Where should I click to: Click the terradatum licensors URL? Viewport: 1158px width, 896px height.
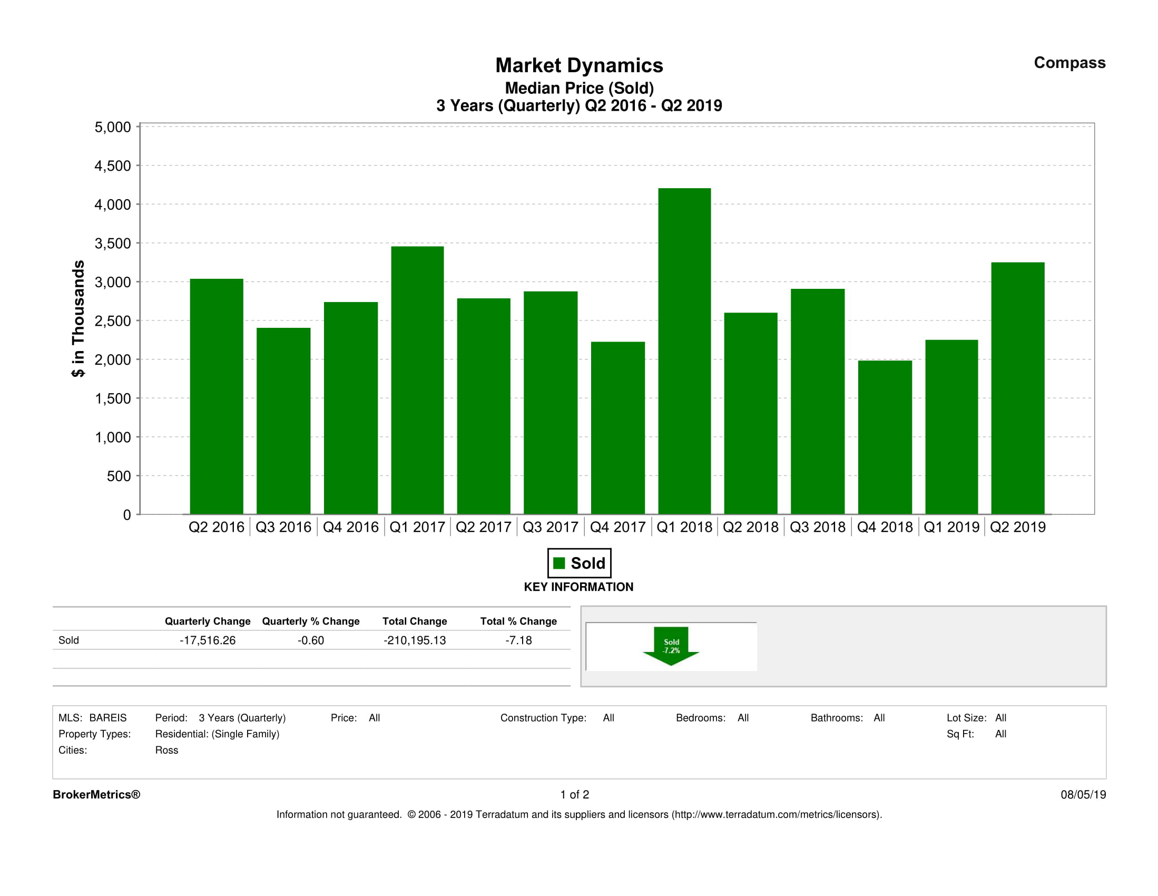[x=776, y=814]
